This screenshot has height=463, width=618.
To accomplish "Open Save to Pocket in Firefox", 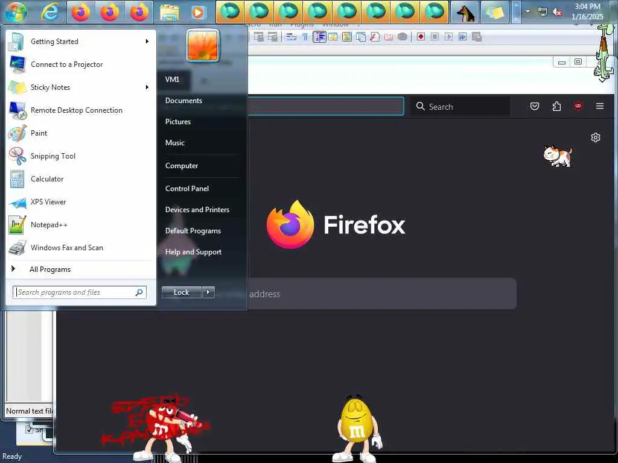I will coord(535,106).
